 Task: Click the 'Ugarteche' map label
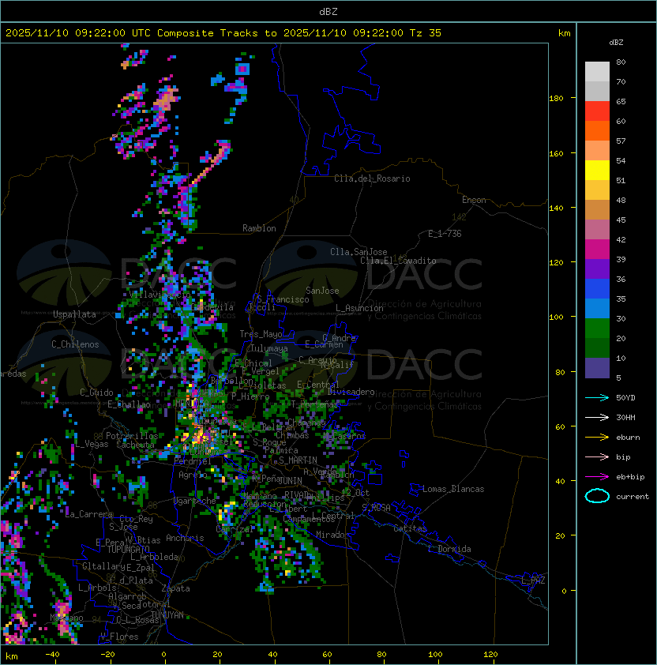click(195, 501)
